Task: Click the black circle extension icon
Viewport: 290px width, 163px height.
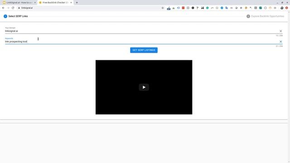Action: [x=193, y=8]
